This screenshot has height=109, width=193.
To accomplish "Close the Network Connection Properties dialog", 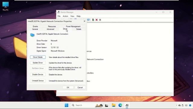I will pyautogui.click(x=84, y=21).
